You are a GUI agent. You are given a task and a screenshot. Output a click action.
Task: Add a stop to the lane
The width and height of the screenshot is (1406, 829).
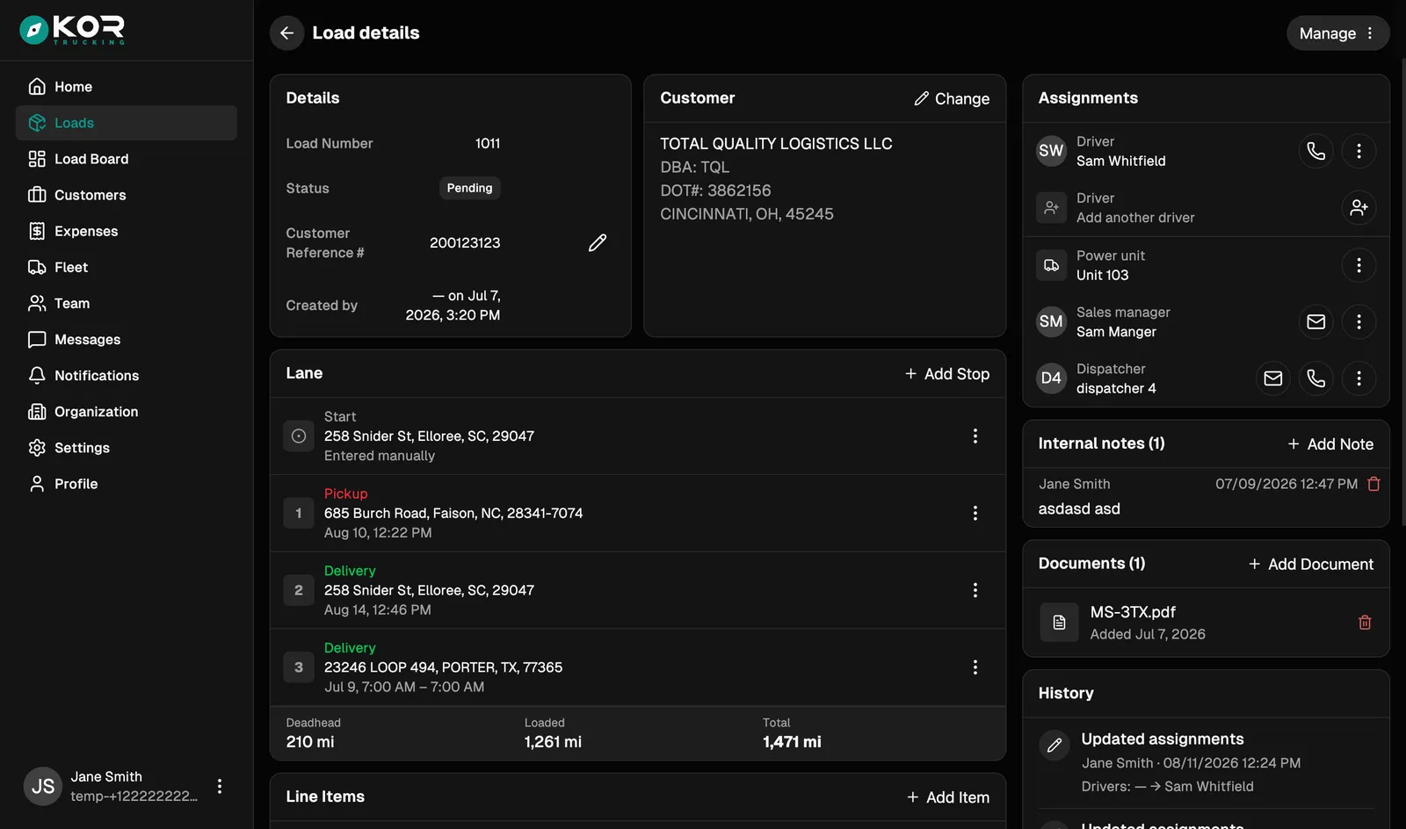coord(947,374)
